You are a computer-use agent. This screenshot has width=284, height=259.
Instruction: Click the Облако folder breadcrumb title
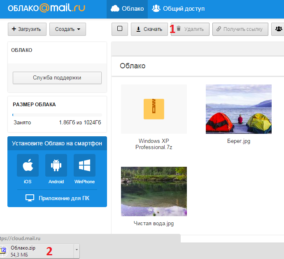[133, 66]
